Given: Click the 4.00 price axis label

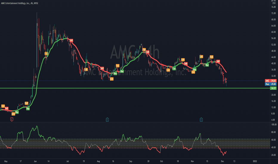Looking at the screenshot, I should 273,120.
